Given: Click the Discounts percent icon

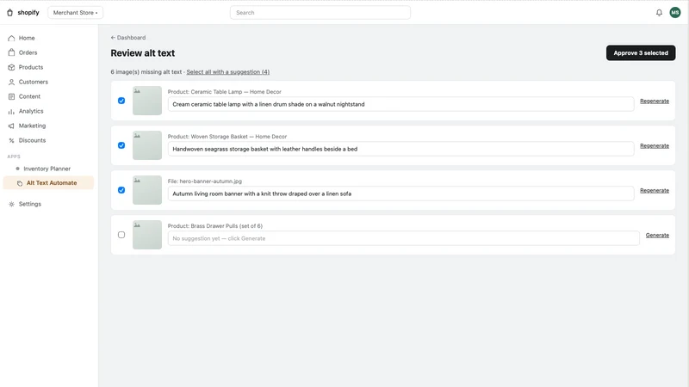Looking at the screenshot, I should 11,140.
